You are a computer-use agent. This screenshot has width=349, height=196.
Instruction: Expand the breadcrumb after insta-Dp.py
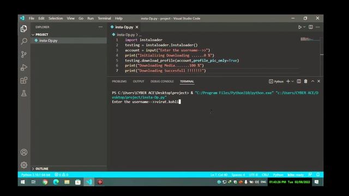(141, 35)
